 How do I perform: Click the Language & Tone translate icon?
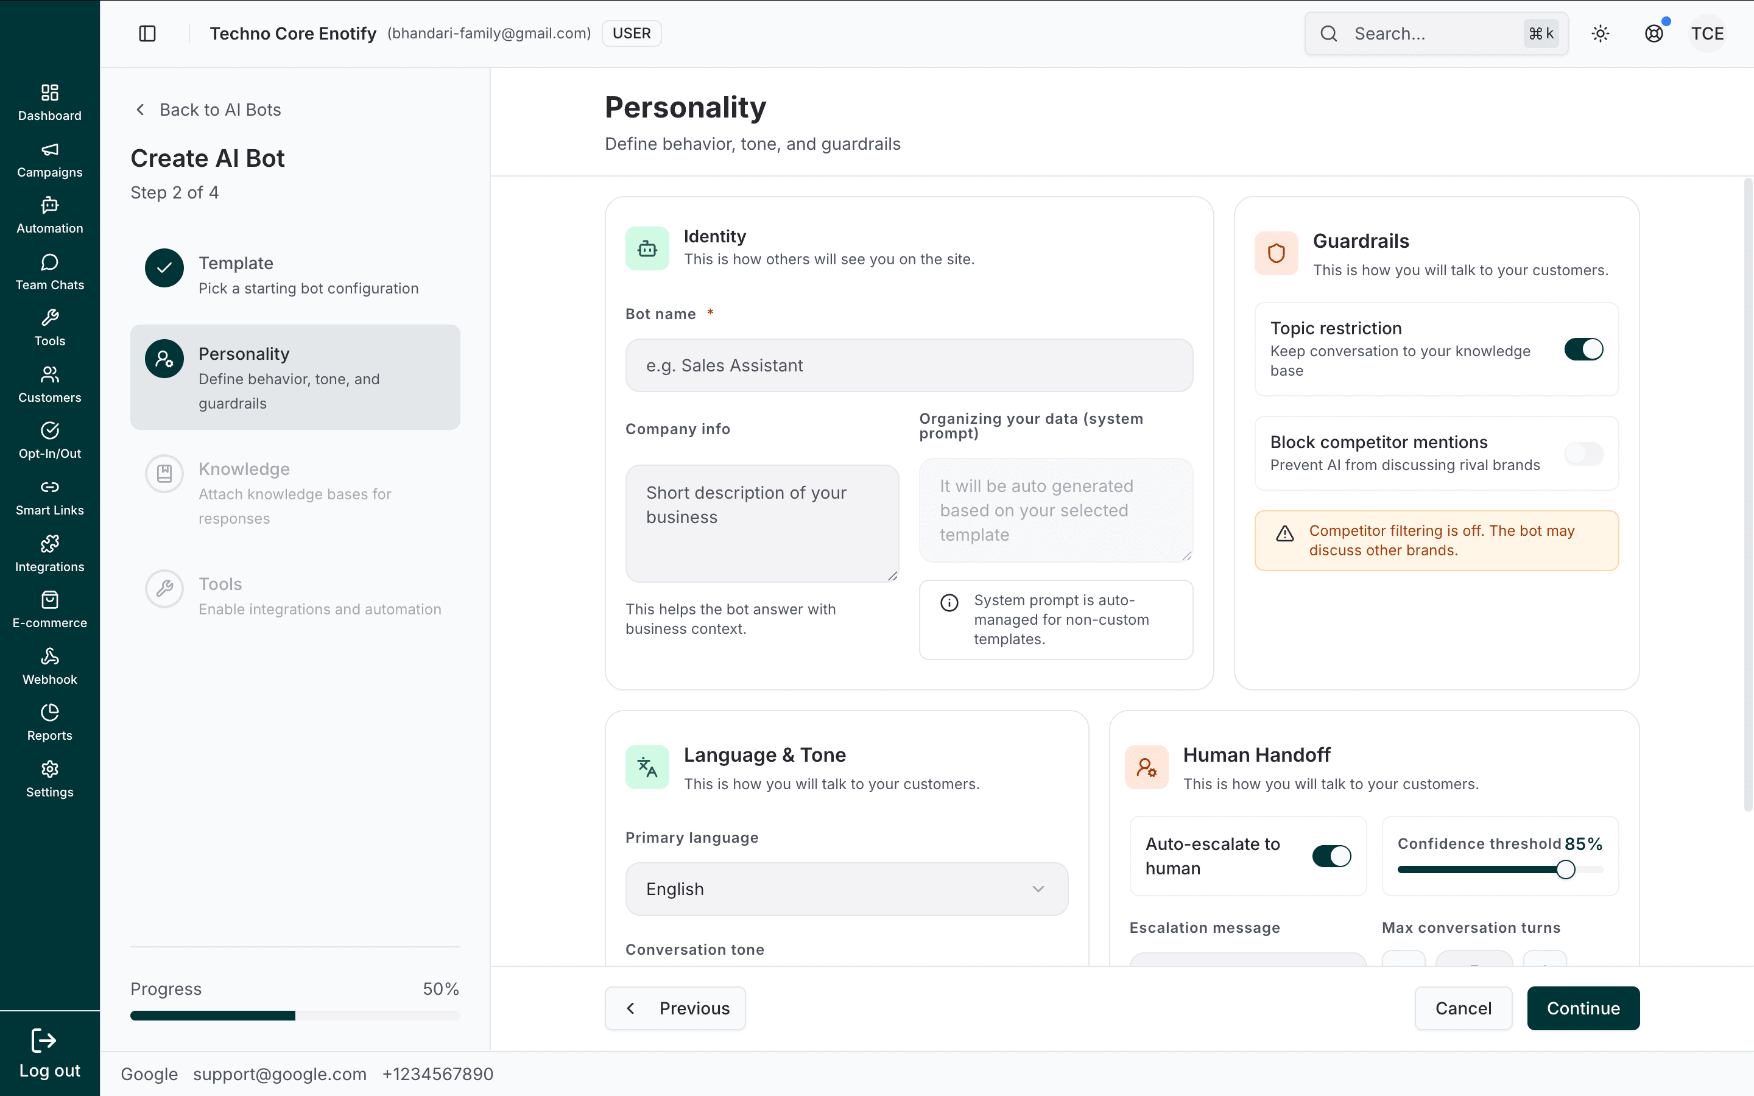tap(647, 767)
